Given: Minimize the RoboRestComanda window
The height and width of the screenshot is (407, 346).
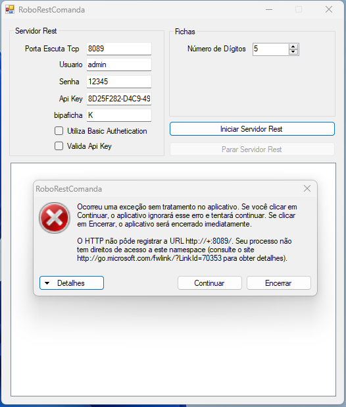Looking at the screenshot, I should point(269,10).
